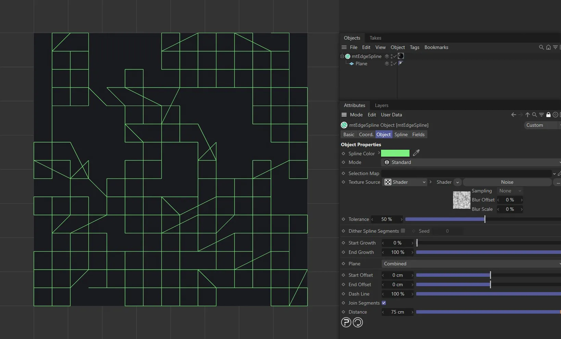
Task: Click the green Spline Color swatch
Action: click(x=395, y=153)
